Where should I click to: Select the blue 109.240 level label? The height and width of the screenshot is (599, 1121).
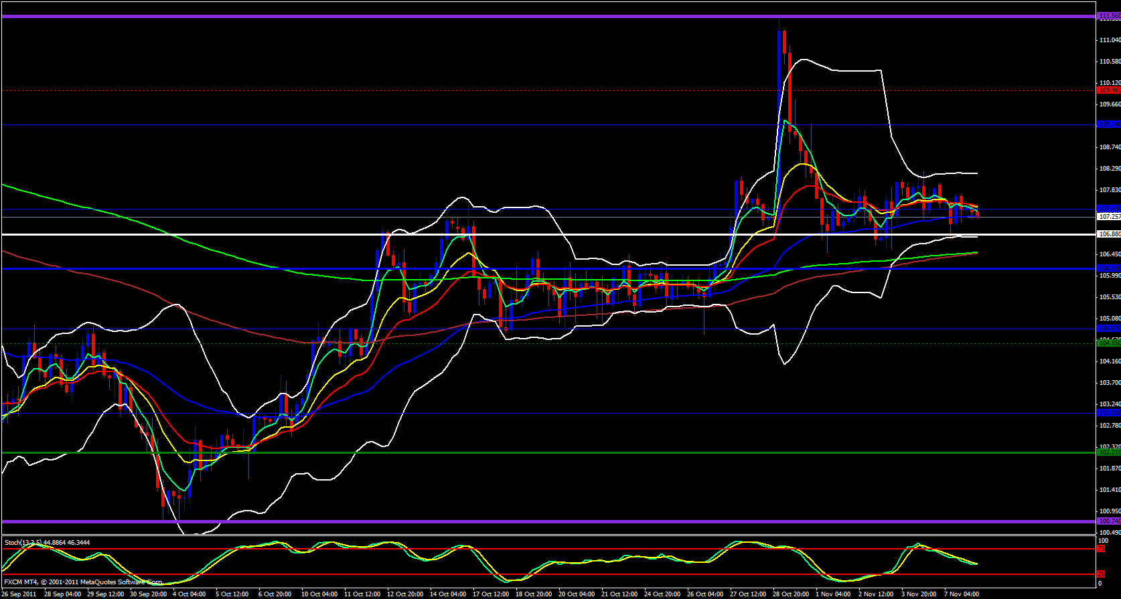tap(1109, 124)
